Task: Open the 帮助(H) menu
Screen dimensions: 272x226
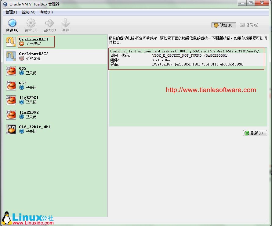Action: coord(46,12)
